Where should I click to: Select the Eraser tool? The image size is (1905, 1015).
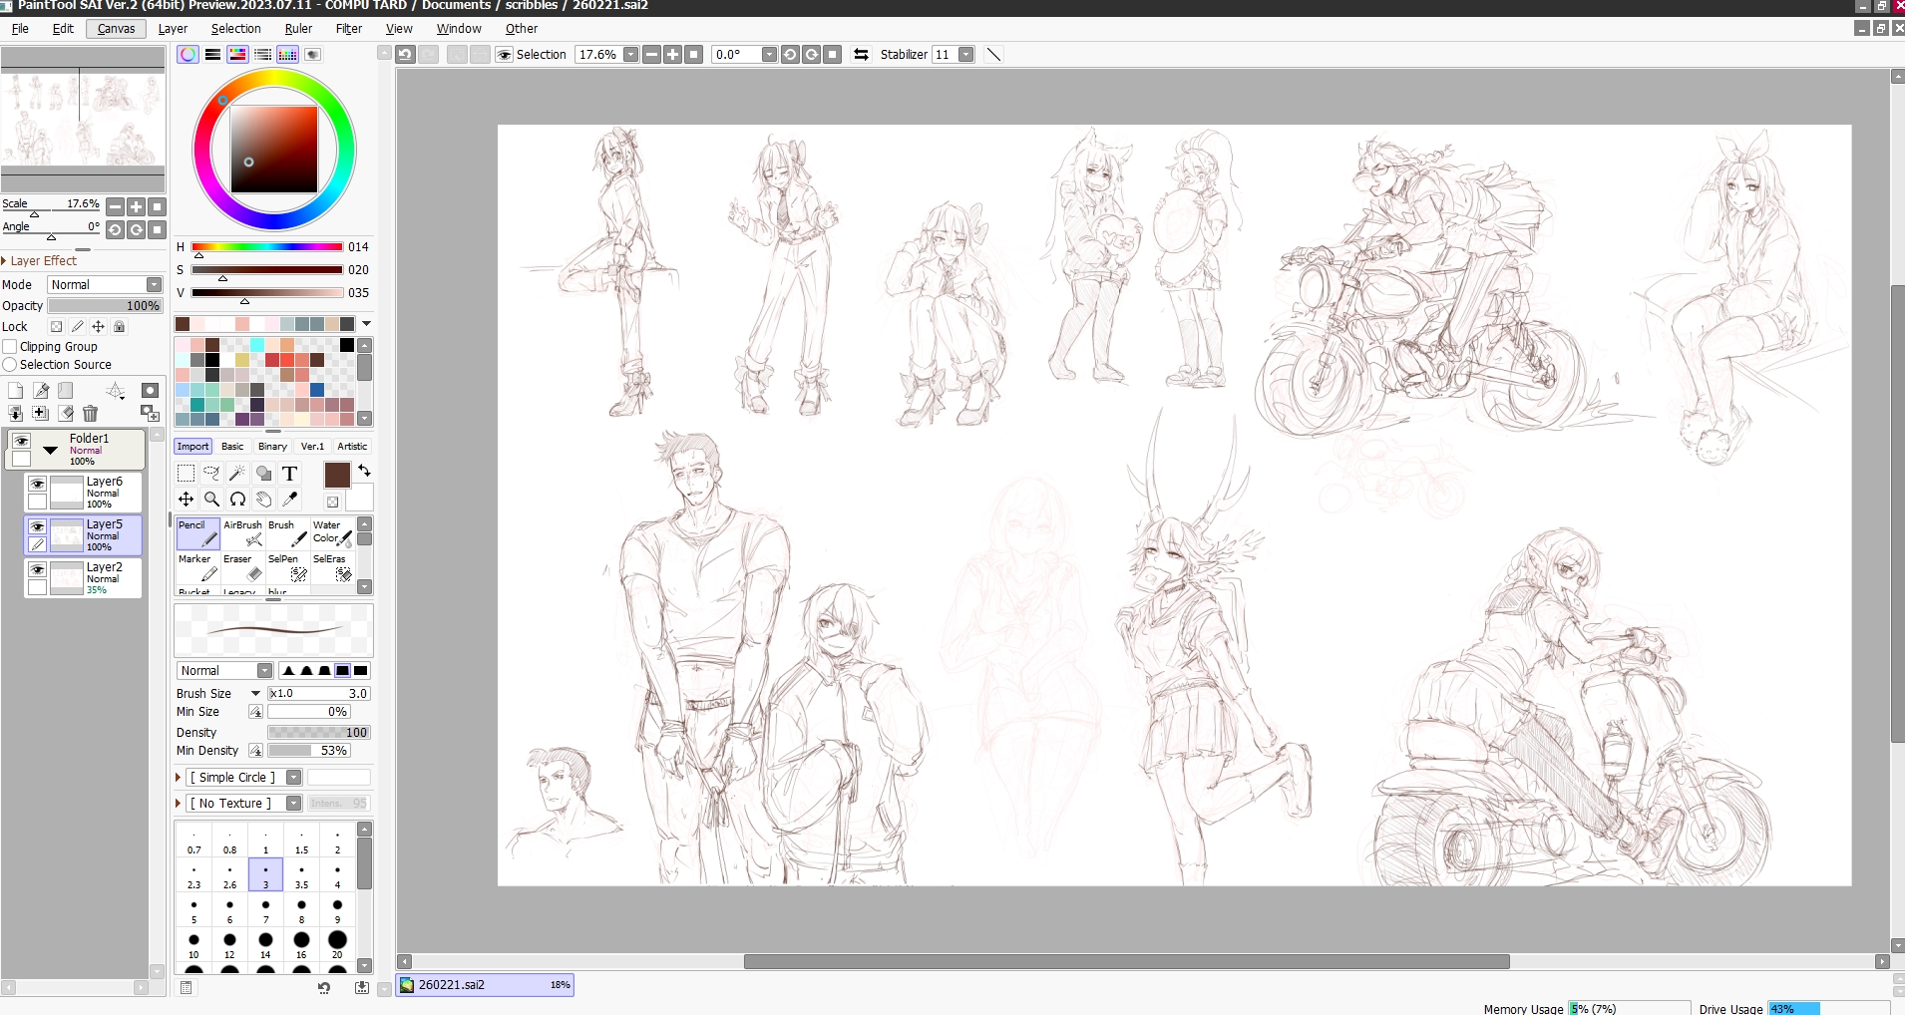coord(243,567)
